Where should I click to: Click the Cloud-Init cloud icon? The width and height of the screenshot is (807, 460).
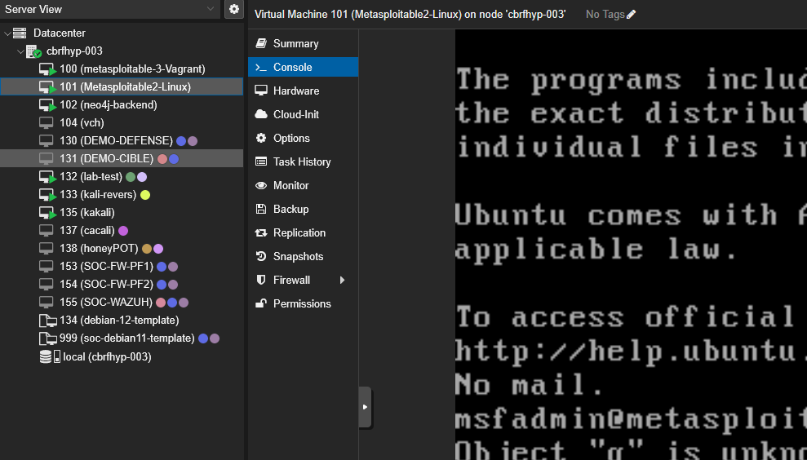coord(261,115)
